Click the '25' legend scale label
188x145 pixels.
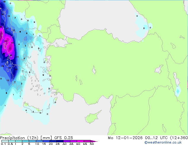[x=58, y=144]
